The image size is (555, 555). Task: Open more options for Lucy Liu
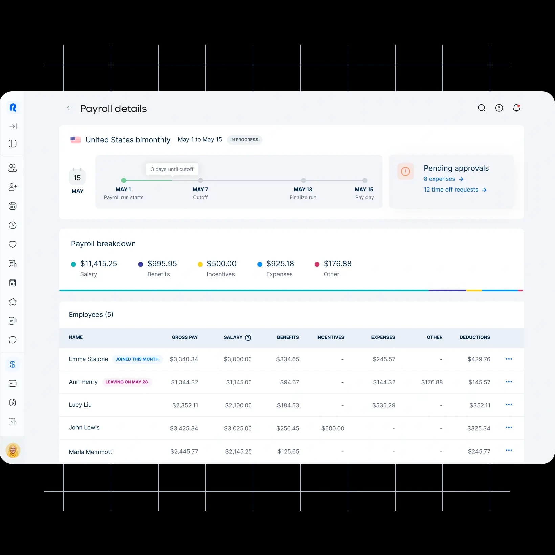[509, 405]
